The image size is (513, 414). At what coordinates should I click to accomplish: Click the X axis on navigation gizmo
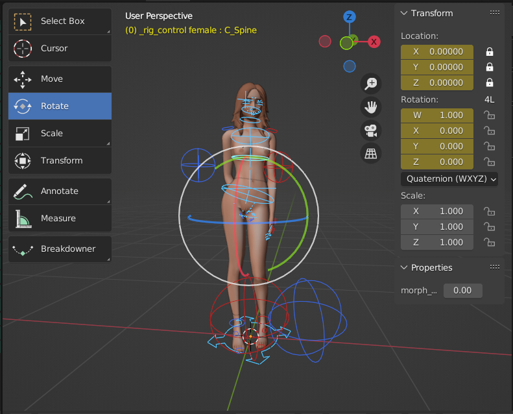point(374,42)
